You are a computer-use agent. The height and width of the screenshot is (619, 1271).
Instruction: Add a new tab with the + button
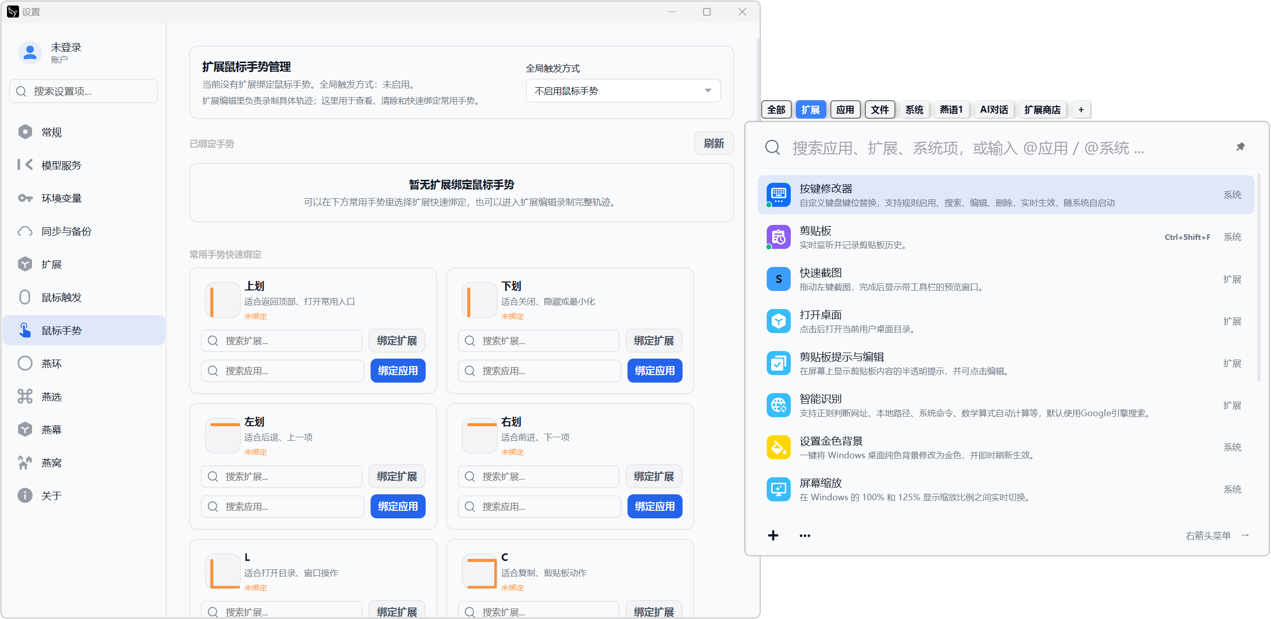[x=1081, y=110]
